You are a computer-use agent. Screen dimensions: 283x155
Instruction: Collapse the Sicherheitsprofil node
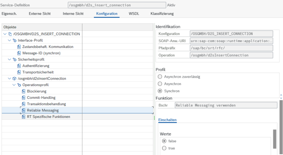click(9, 59)
